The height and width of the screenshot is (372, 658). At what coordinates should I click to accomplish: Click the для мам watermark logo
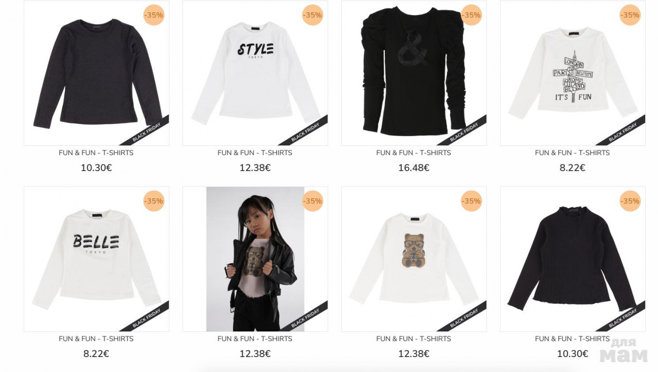coord(624,350)
